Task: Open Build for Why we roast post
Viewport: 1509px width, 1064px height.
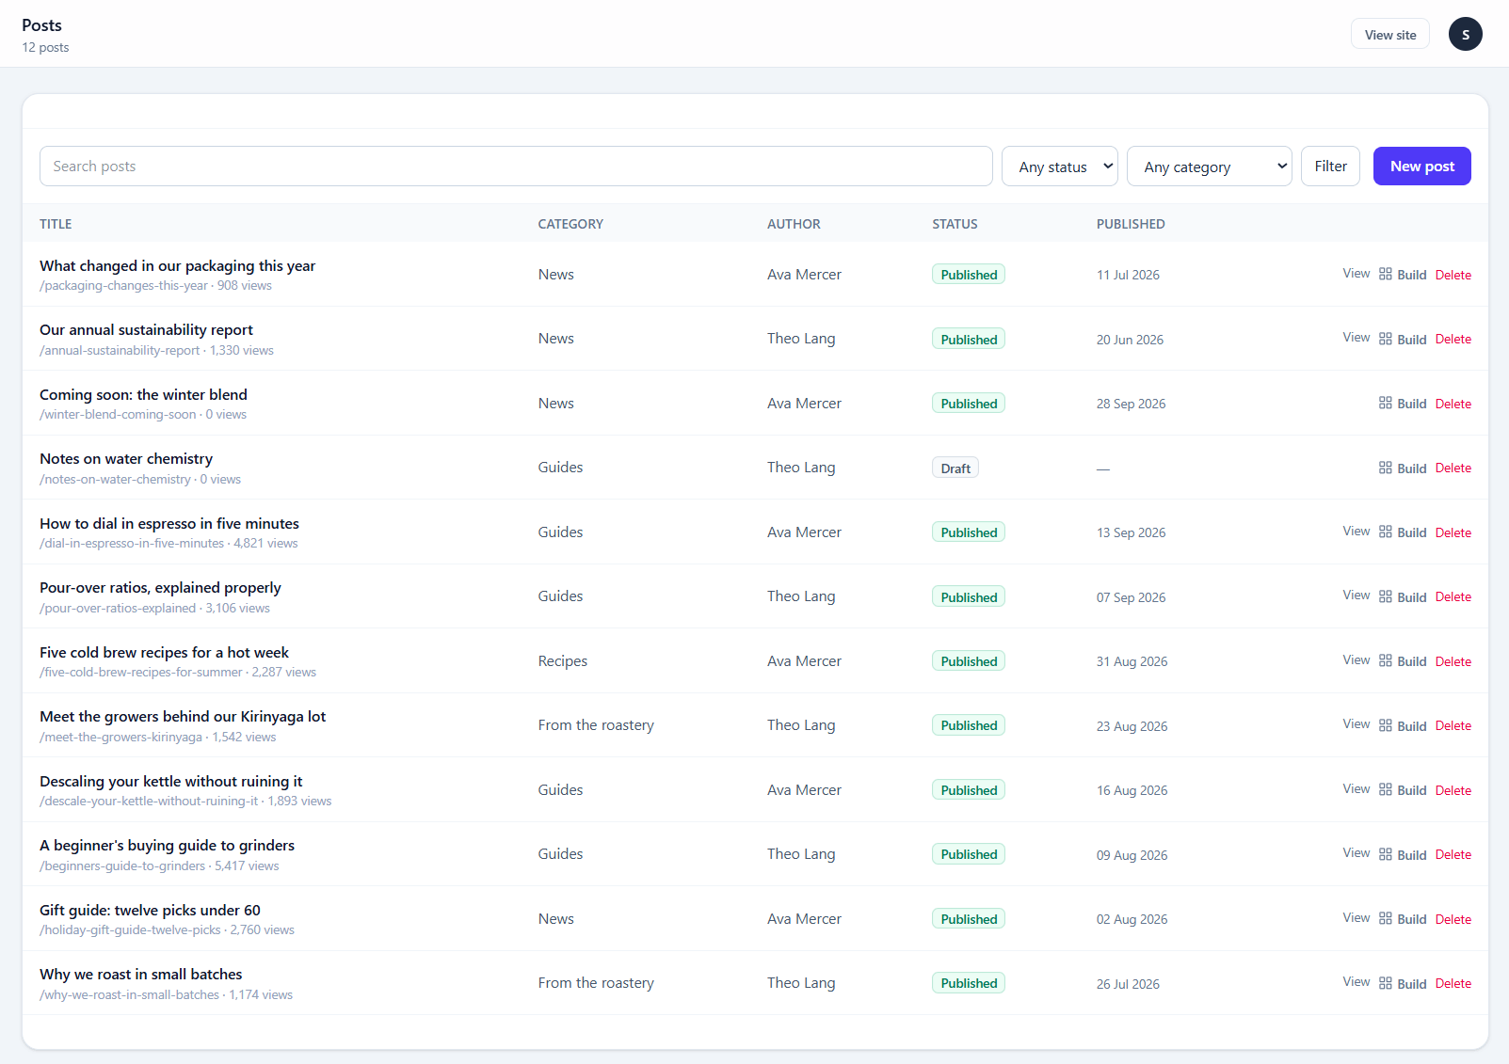Action: [1403, 983]
